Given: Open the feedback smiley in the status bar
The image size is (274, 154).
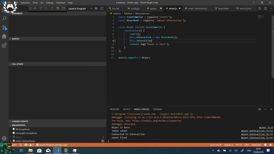Looking at the screenshot, I should tap(265, 145).
